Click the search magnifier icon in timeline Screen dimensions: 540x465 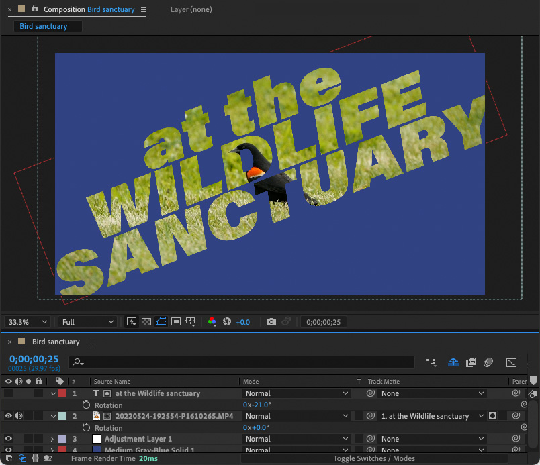click(78, 362)
